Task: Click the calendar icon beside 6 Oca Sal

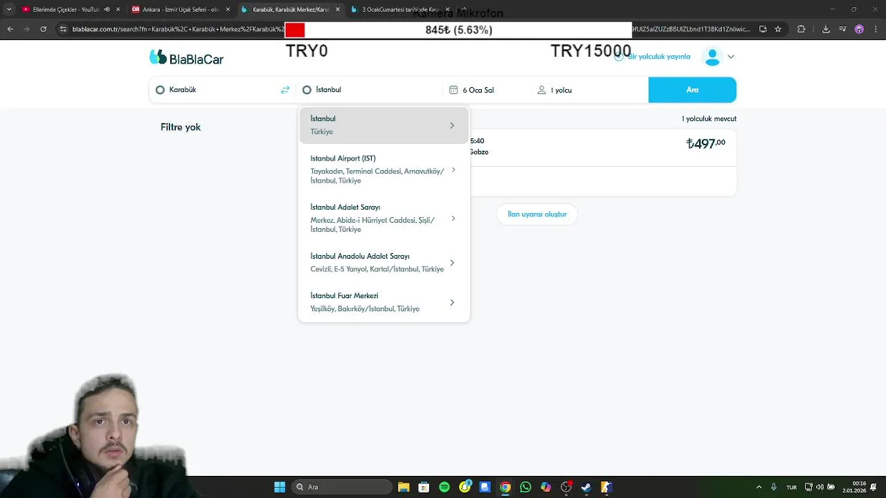Action: coord(453,90)
